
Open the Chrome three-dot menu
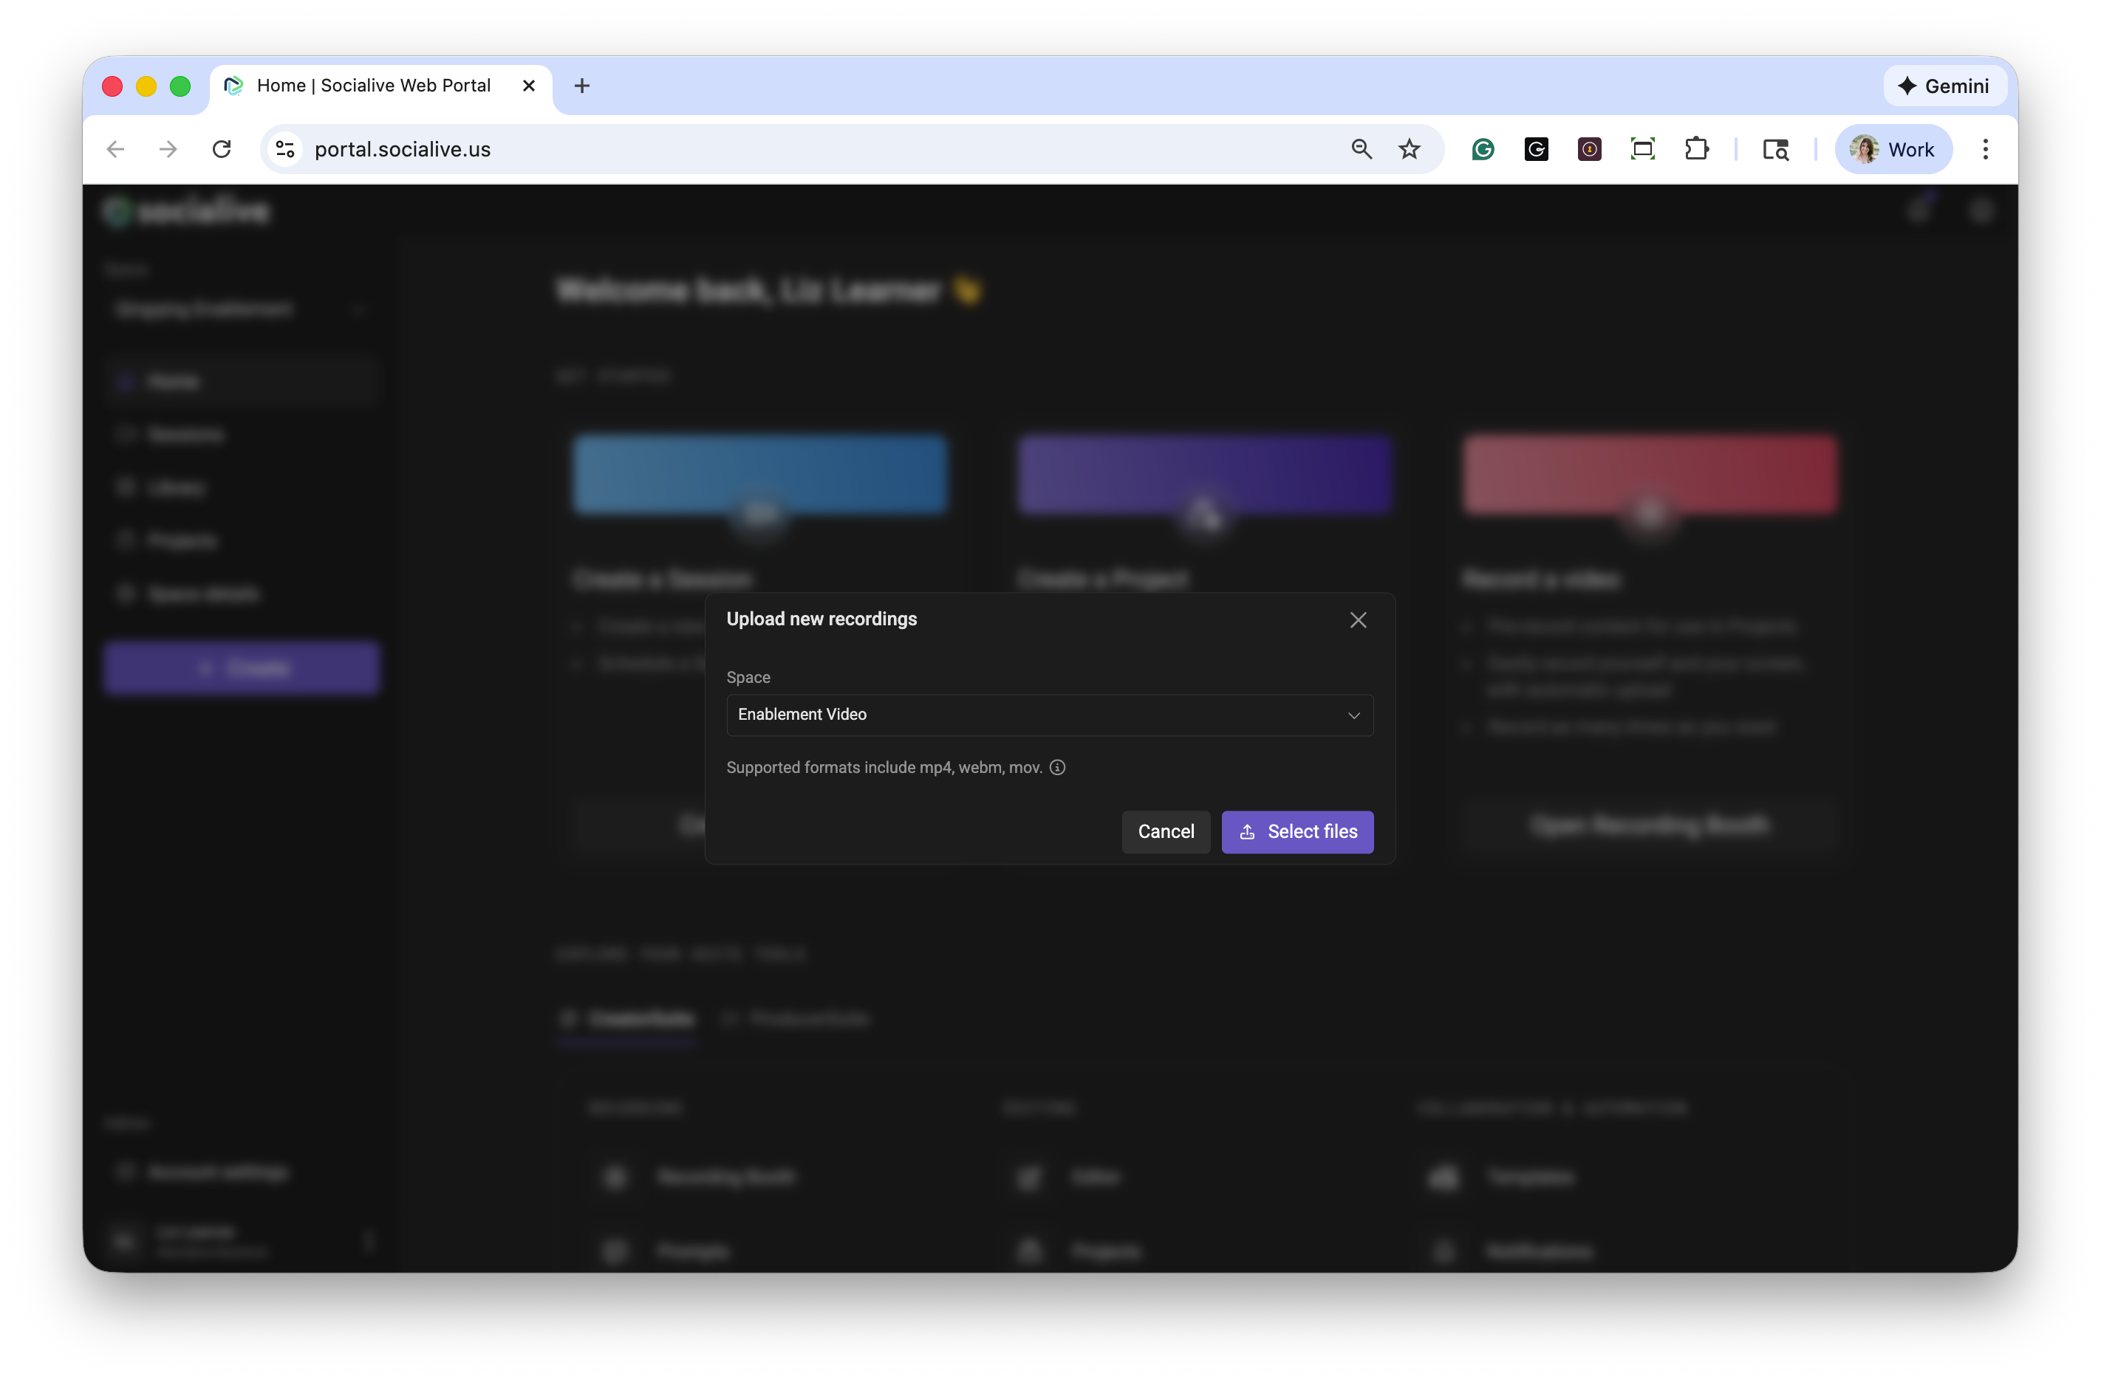tap(1985, 149)
